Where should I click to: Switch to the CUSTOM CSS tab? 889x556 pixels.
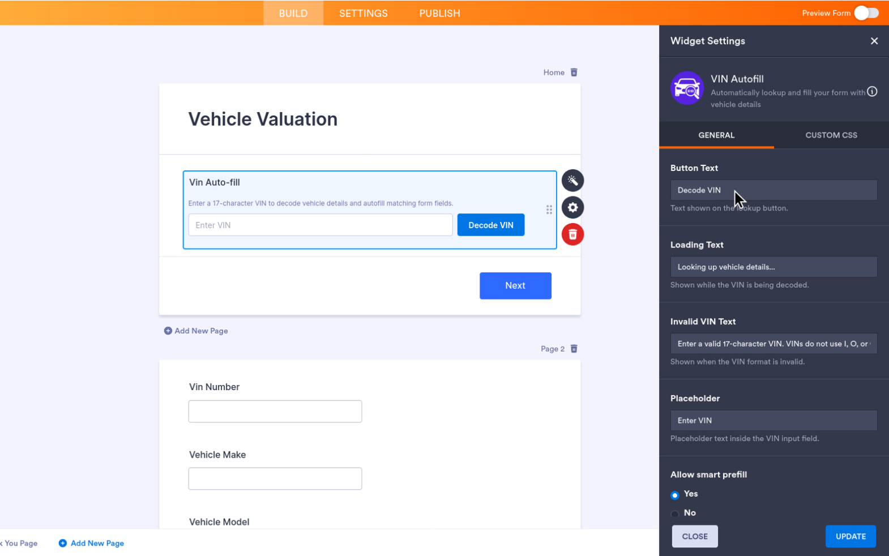tap(831, 135)
